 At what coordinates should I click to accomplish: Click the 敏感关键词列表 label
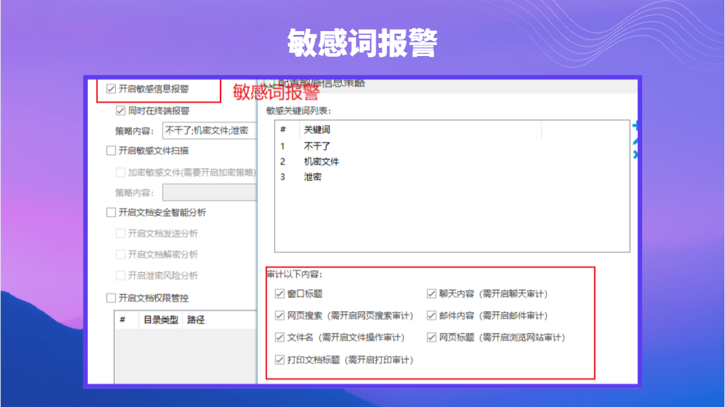[x=299, y=111]
